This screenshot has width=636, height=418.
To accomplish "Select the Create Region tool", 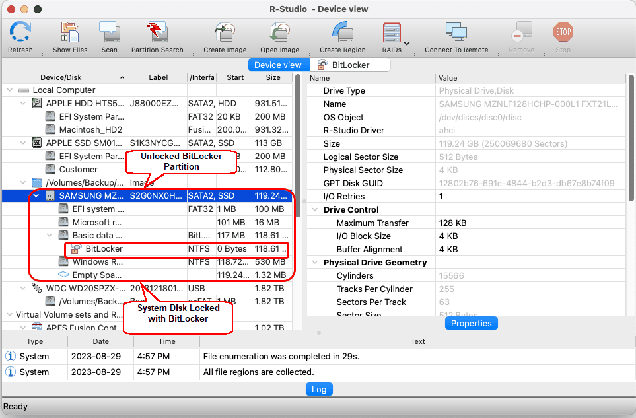I will click(342, 32).
